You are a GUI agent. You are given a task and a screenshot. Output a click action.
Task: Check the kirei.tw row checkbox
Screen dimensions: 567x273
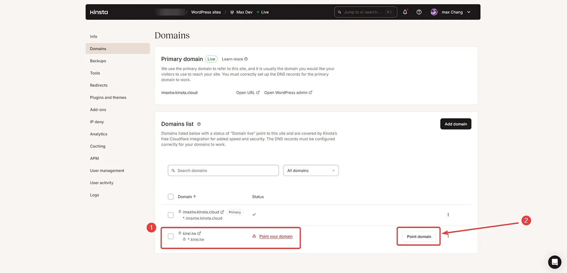[x=170, y=236]
